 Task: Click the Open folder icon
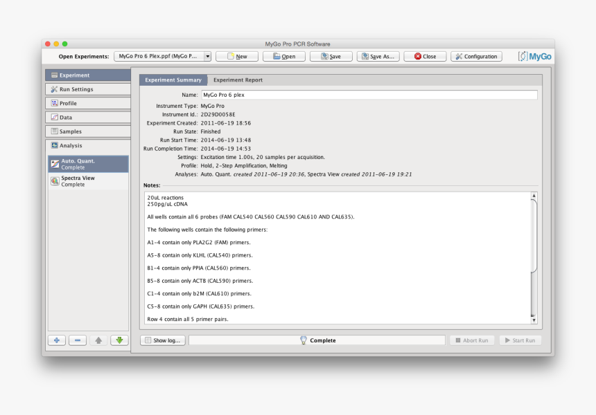(x=277, y=56)
